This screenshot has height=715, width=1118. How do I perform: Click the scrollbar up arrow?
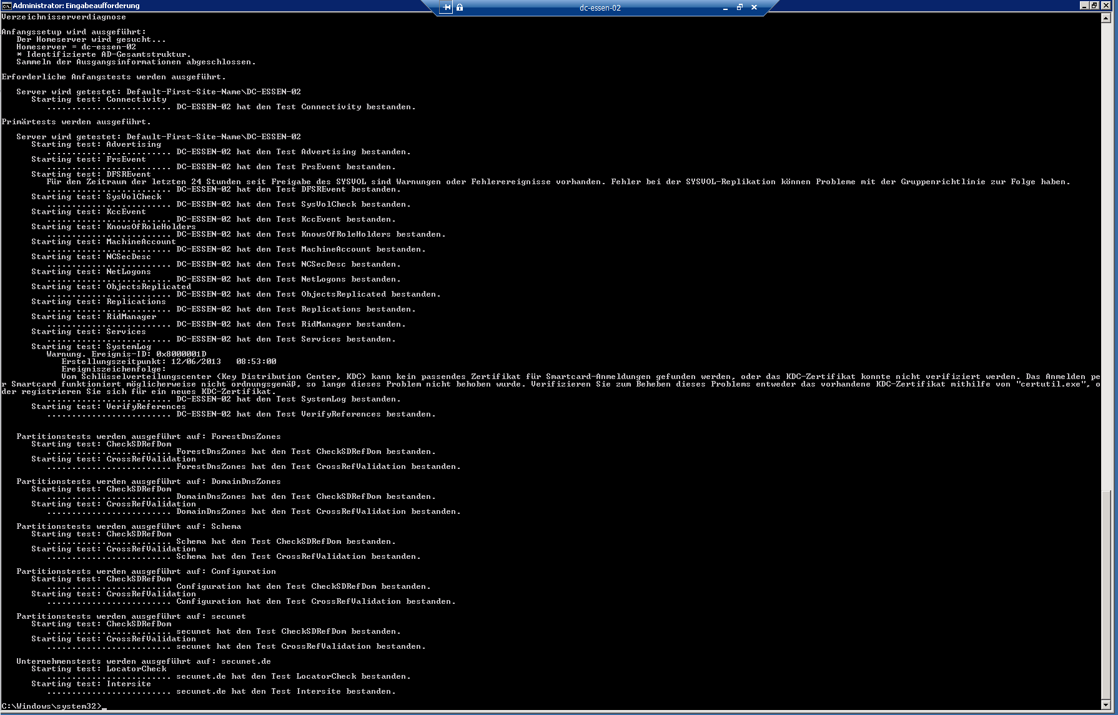click(x=1106, y=18)
